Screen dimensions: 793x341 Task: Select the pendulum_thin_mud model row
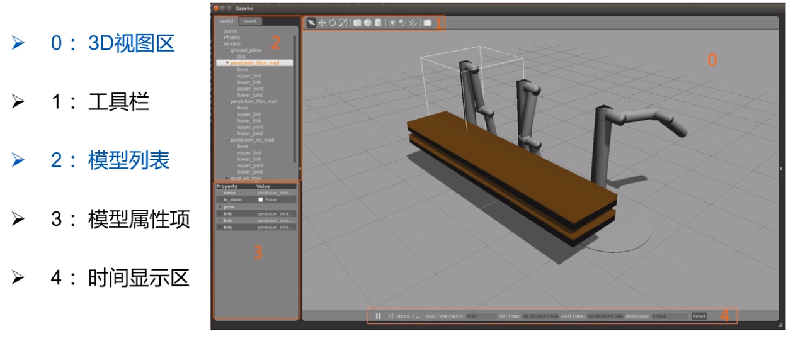(x=254, y=101)
